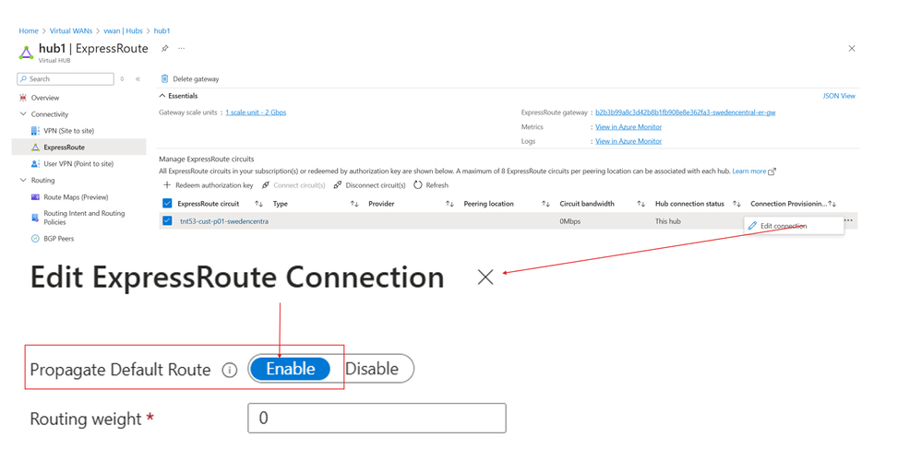This screenshot has width=922, height=461.
Task: Show info for Propagate Default Route
Action: pos(229,370)
